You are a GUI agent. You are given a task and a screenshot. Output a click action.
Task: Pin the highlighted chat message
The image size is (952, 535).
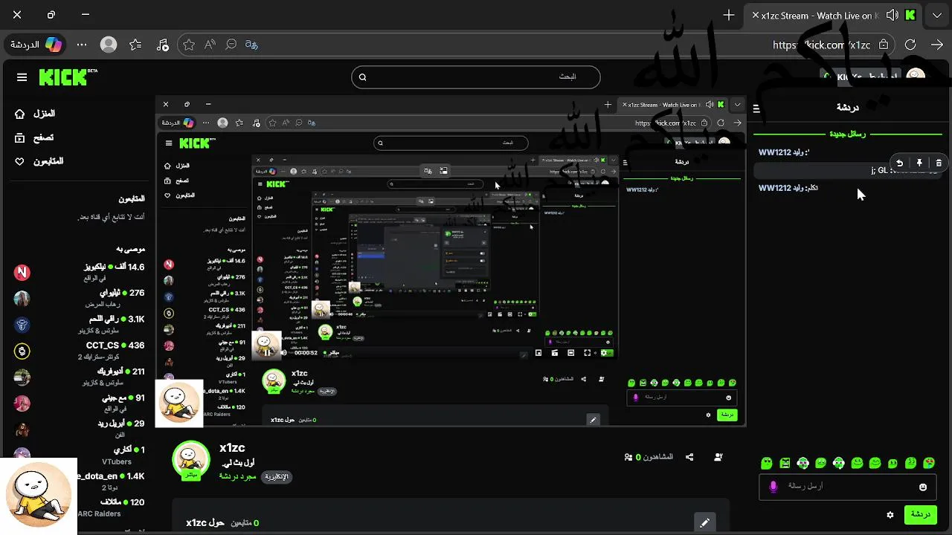click(919, 163)
